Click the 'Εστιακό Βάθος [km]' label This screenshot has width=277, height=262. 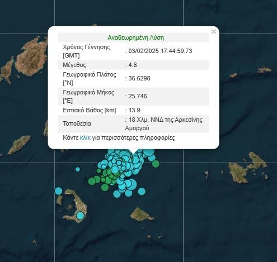tap(90, 110)
